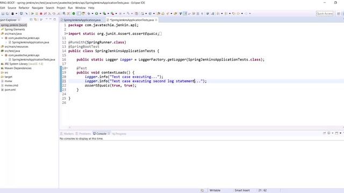This screenshot has height=193, width=344.
Task: Open the Run launch dropdown arrow
Action: coord(100,13)
